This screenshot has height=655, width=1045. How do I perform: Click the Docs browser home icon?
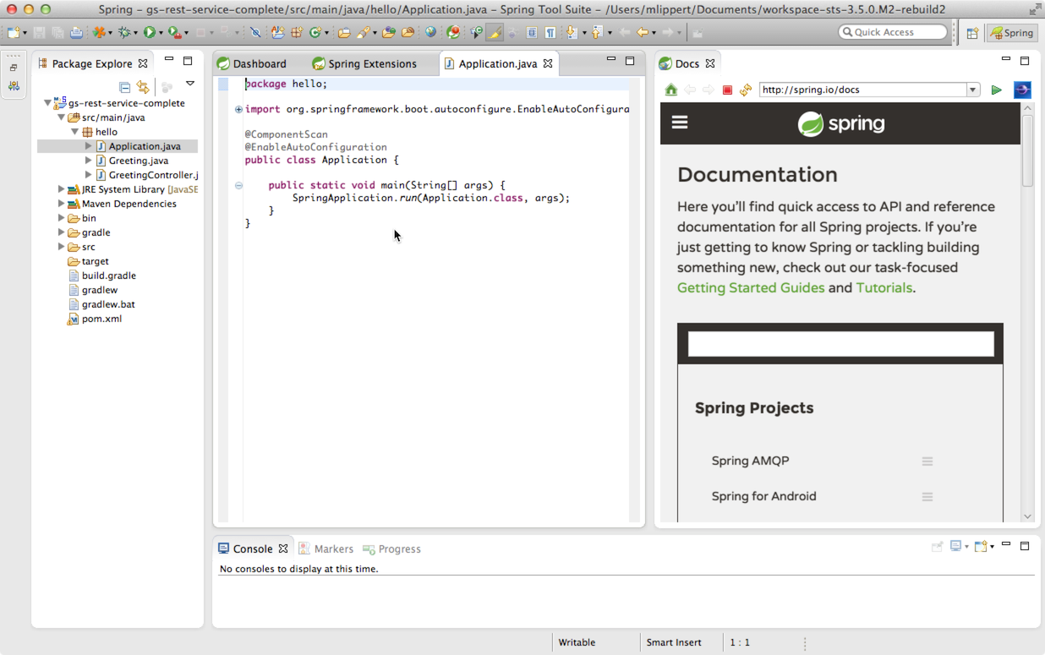[670, 90]
